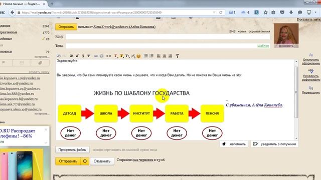Add a копия recipient link
The image size is (321, 180).
pyautogui.click(x=242, y=31)
